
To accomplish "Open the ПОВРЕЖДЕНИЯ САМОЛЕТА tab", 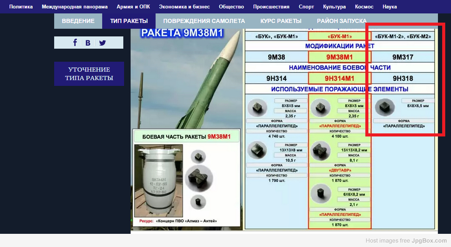I will tap(204, 21).
